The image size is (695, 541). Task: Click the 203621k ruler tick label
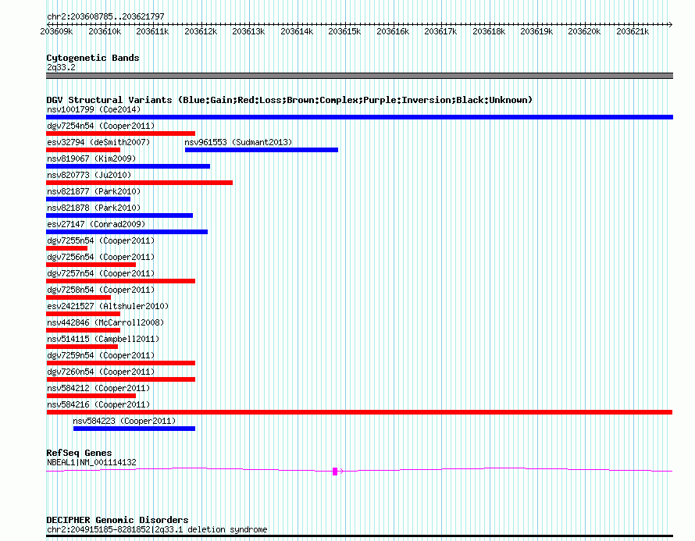click(x=633, y=31)
